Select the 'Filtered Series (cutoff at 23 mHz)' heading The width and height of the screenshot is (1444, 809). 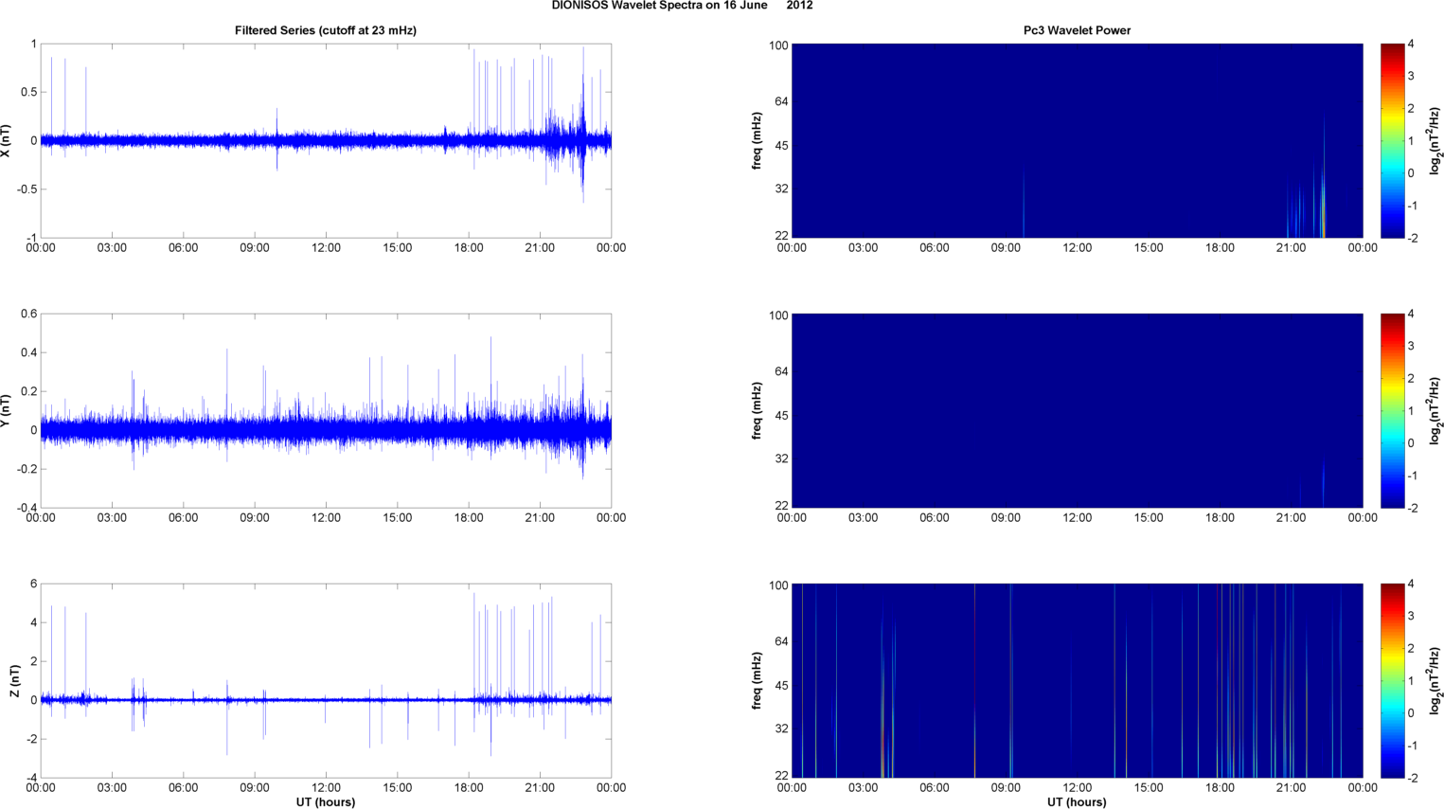tap(326, 30)
